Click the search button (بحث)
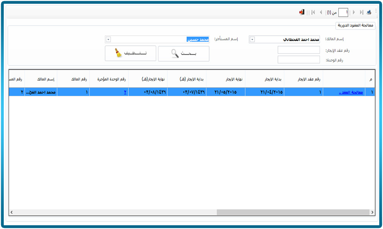The height and width of the screenshot is (229, 383). pos(184,54)
